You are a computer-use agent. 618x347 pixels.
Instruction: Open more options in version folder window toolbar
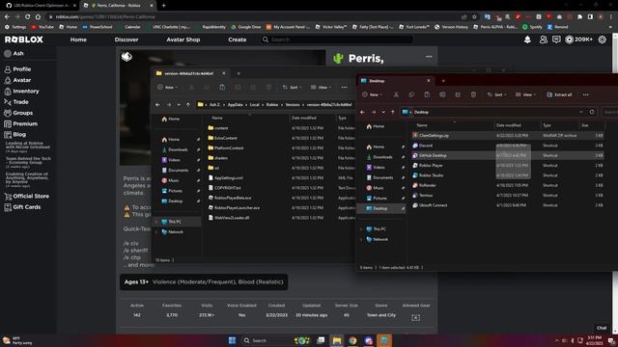pyautogui.click(x=344, y=87)
